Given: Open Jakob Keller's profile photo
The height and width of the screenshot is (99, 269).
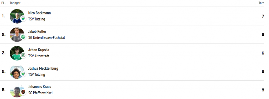Looking at the screenshot, I should coord(17,35).
